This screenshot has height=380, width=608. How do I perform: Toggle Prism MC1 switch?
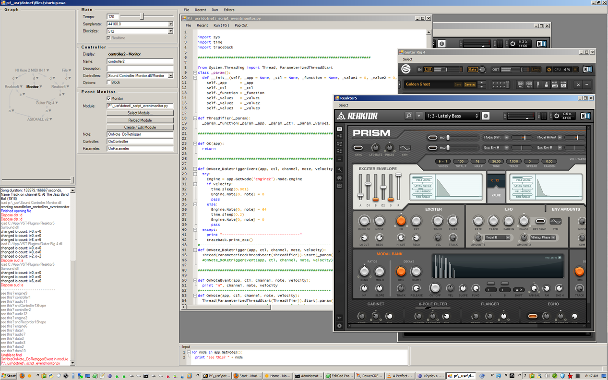click(x=432, y=138)
